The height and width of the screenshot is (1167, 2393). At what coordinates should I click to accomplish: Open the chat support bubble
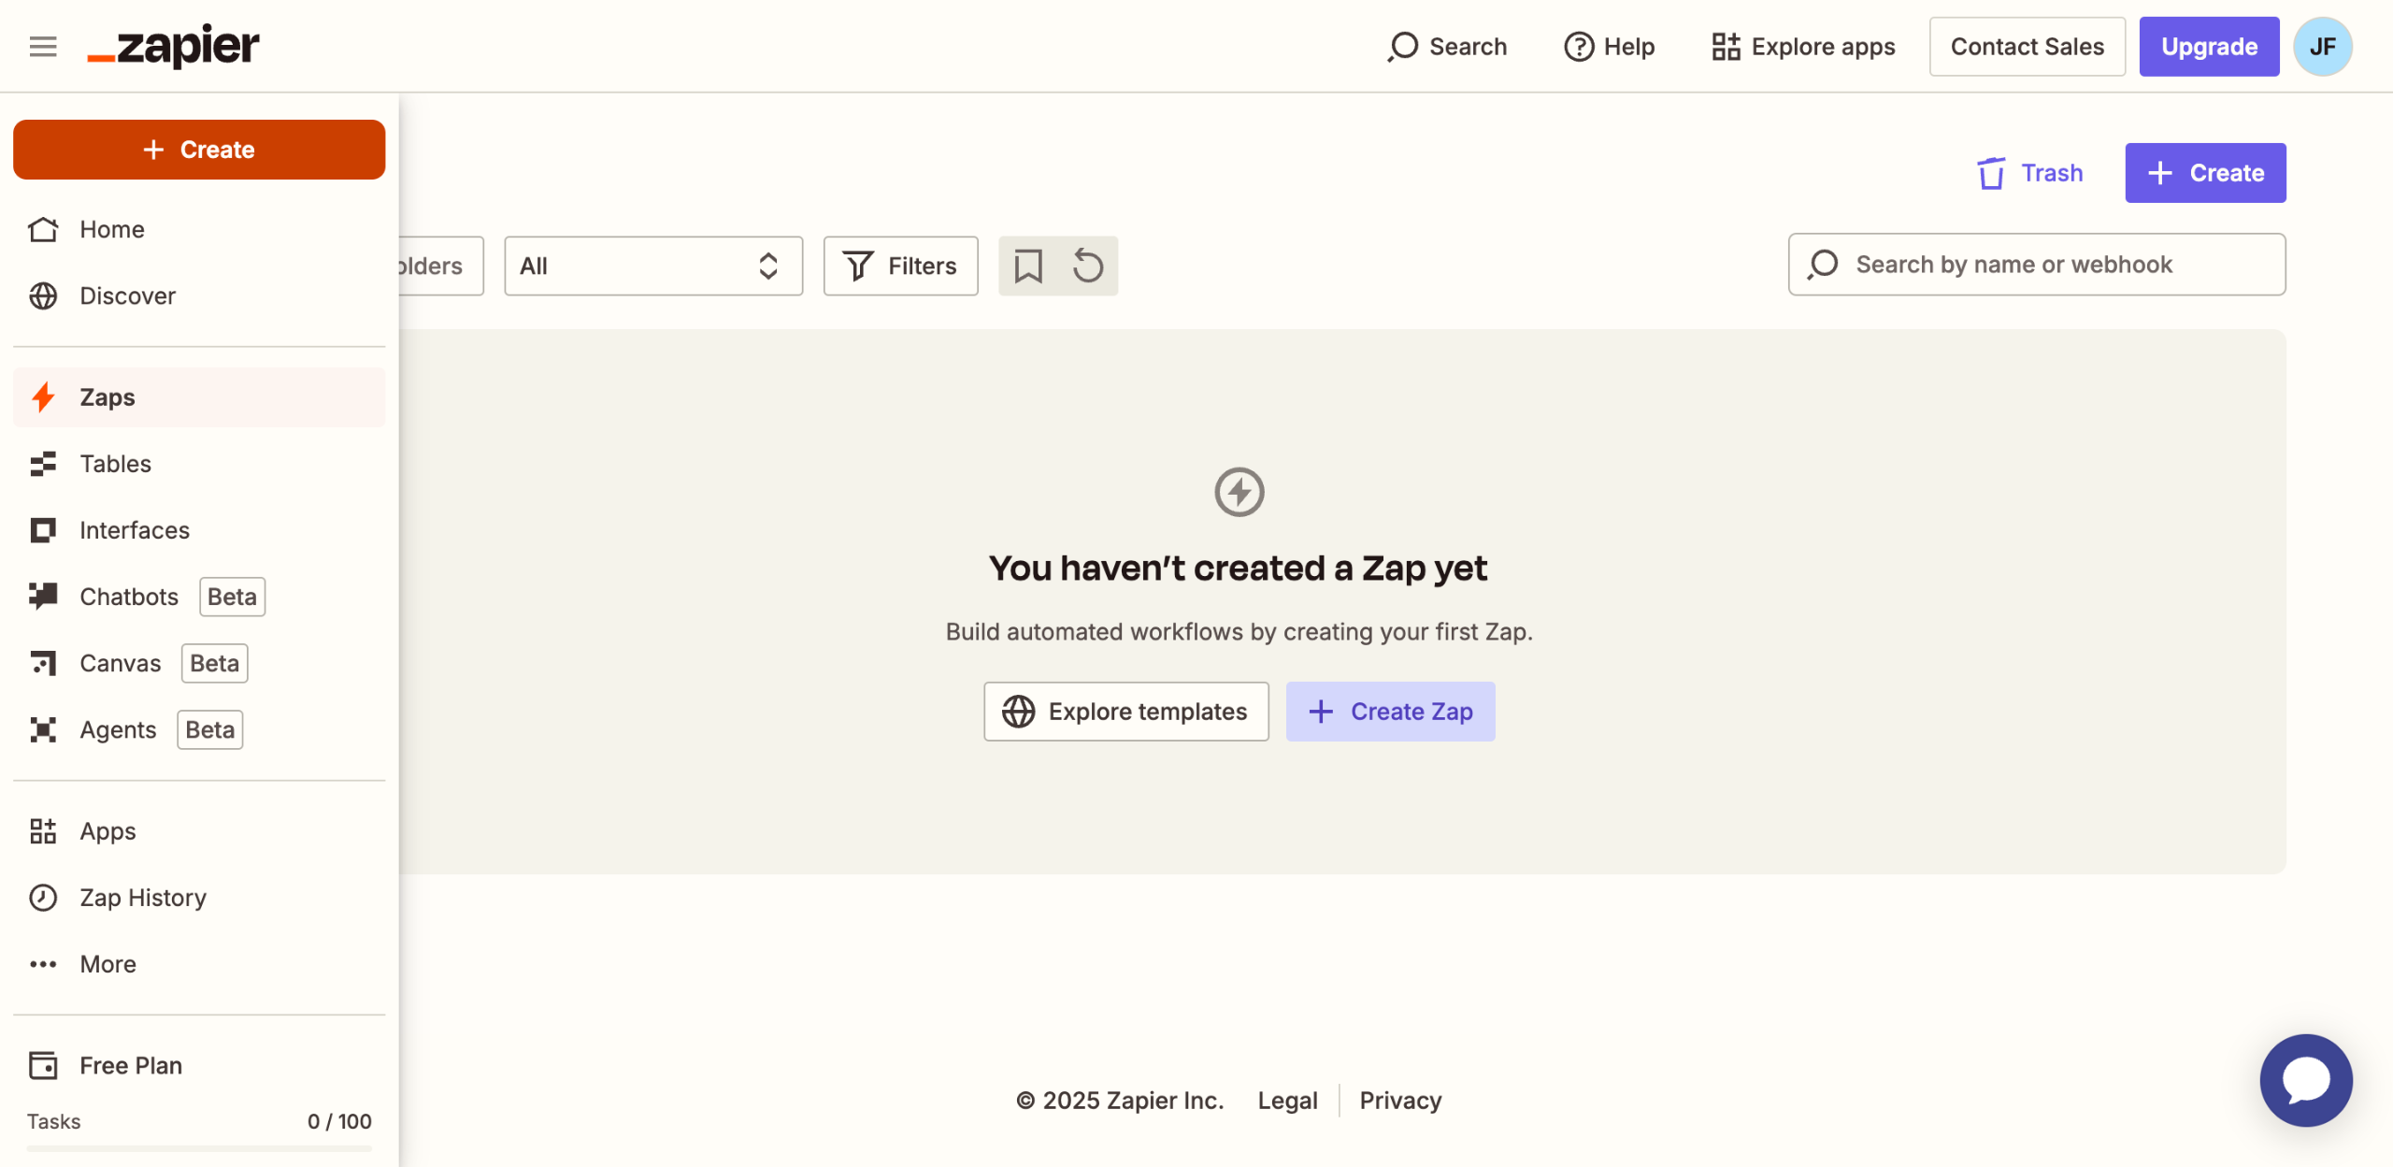2306,1080
